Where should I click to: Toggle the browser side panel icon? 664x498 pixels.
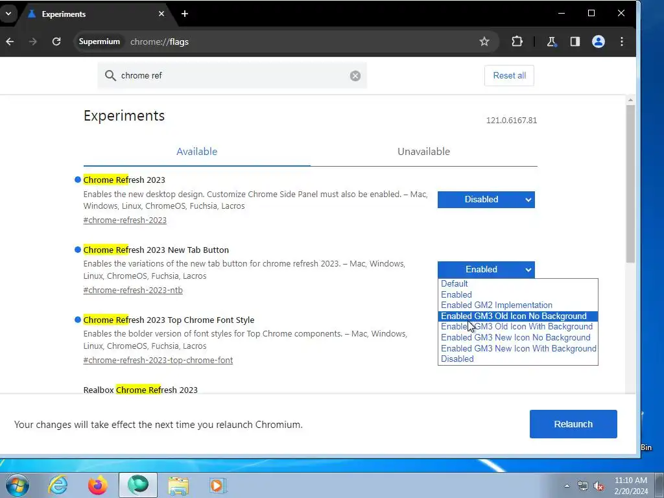point(575,41)
